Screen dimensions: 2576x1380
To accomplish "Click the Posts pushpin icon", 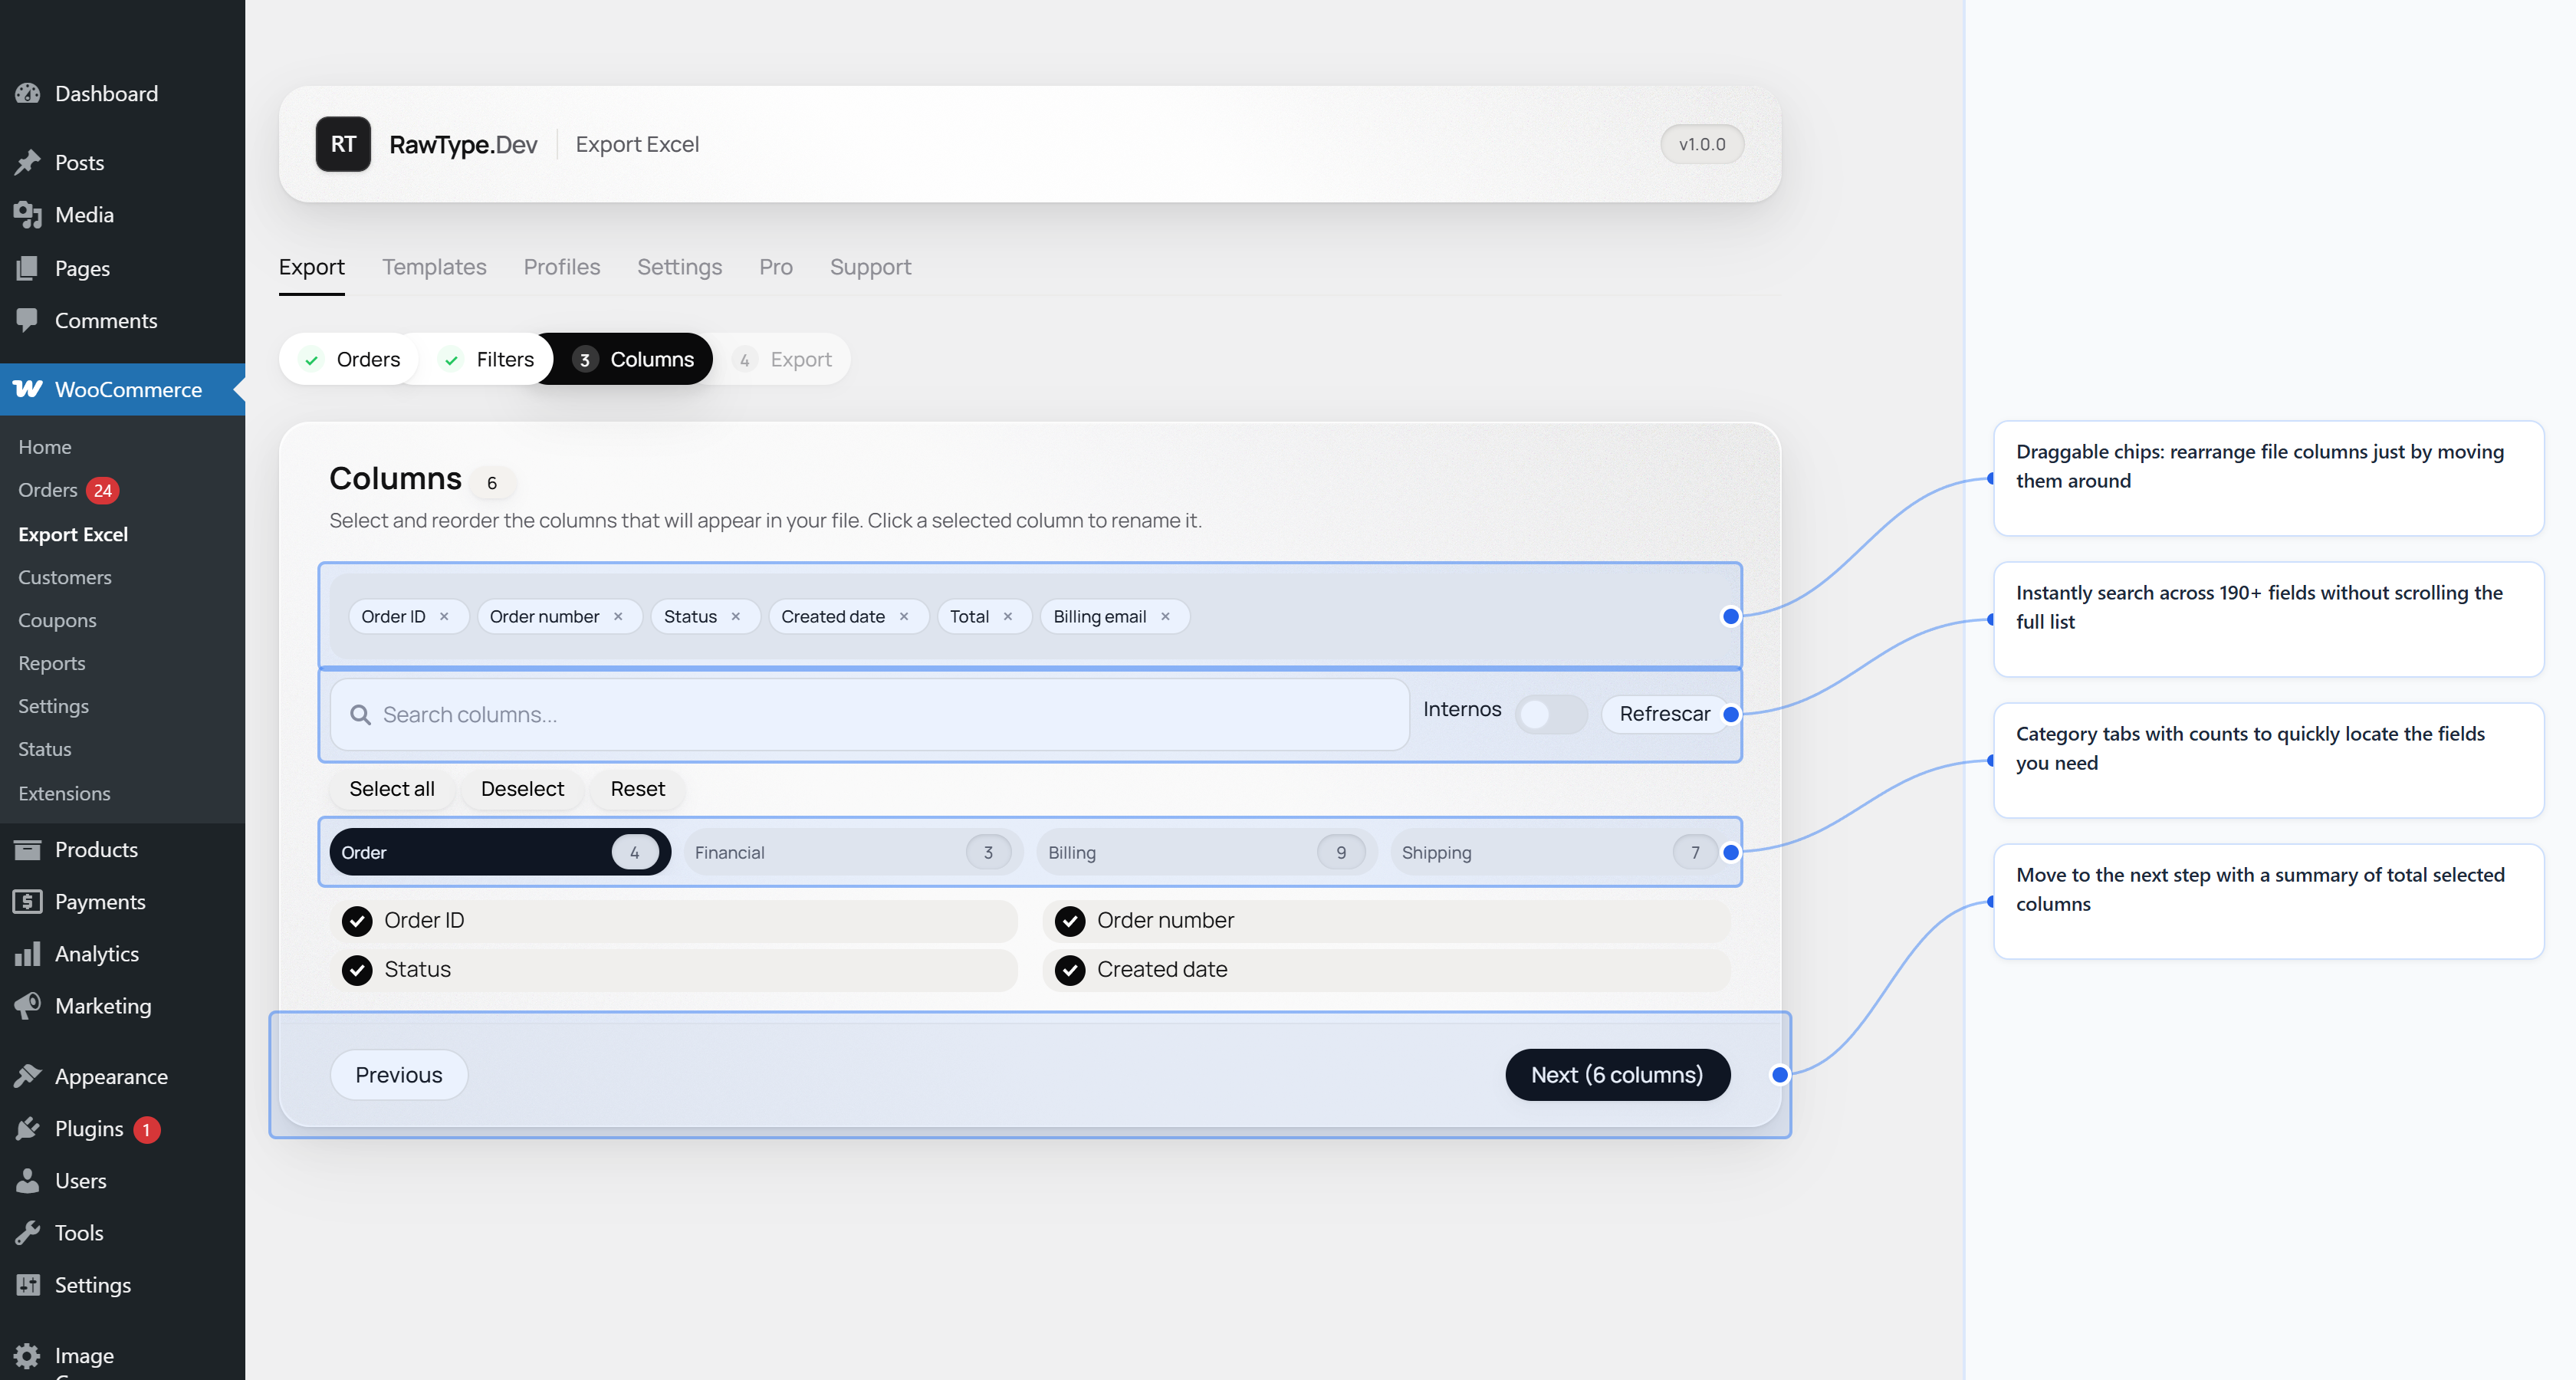I will click(28, 162).
